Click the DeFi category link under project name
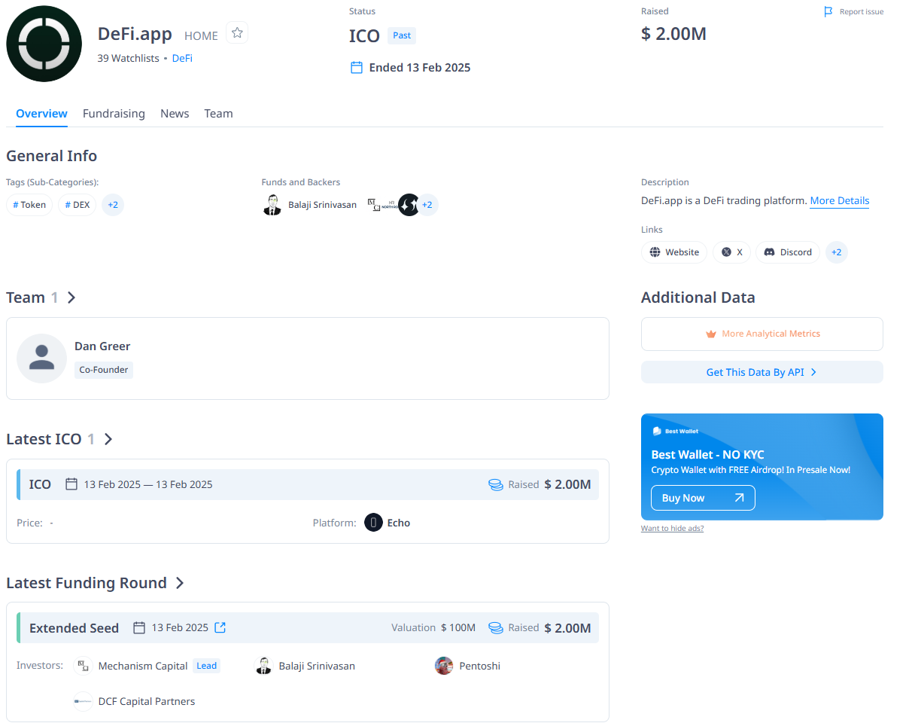 click(182, 58)
